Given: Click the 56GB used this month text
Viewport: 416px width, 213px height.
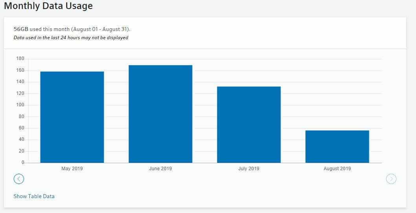Looking at the screenshot, I should coord(72,29).
